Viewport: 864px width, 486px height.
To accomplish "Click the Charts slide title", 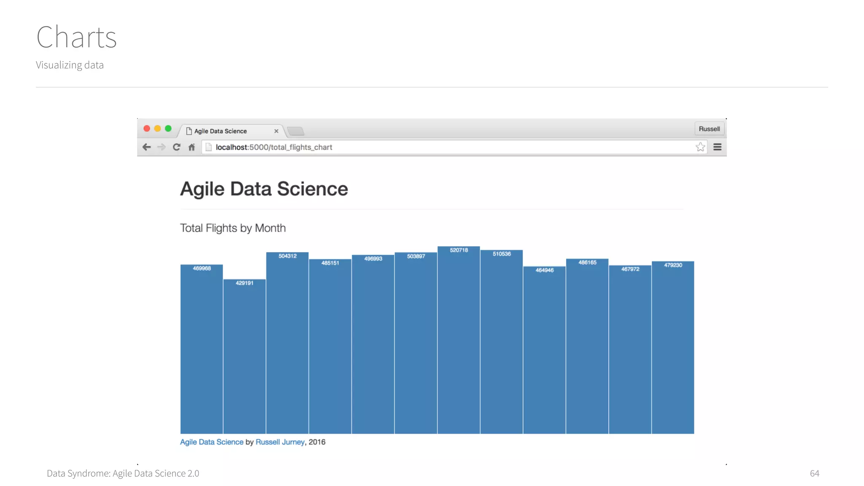I will [x=76, y=37].
